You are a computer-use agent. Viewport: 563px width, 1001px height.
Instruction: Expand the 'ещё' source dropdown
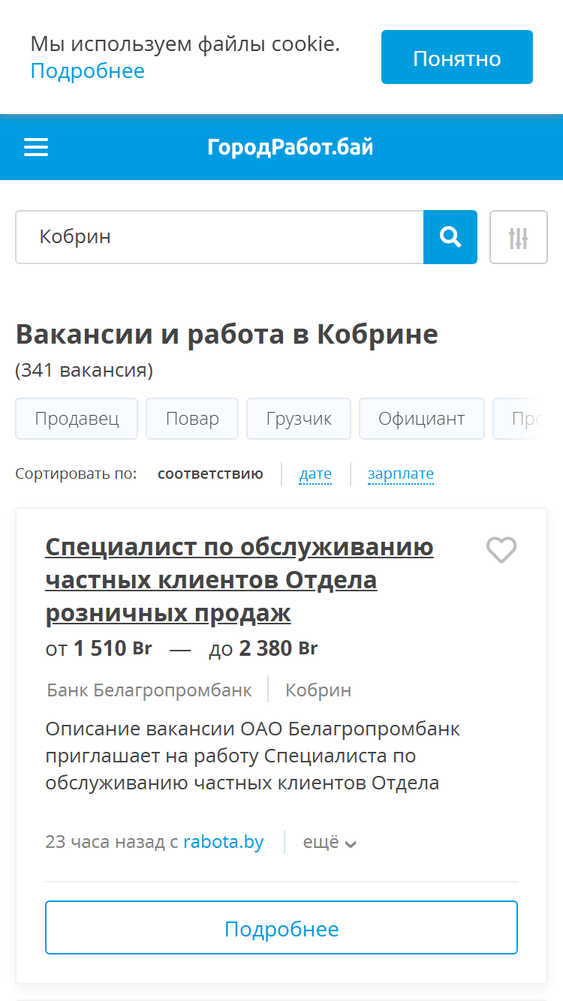pos(330,842)
